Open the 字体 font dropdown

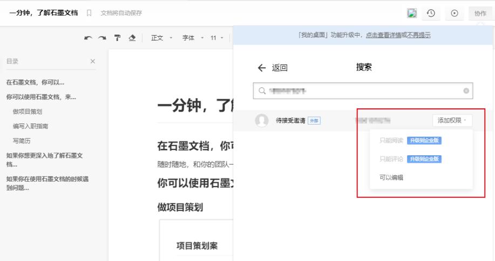[193, 38]
